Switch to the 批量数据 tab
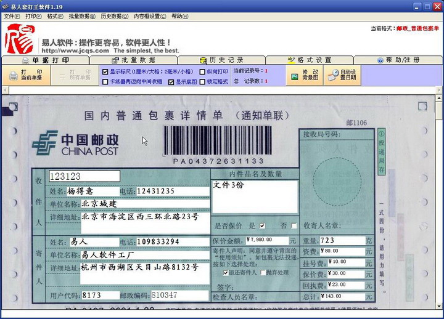The width and height of the screenshot is (444, 319). pyautogui.click(x=134, y=60)
